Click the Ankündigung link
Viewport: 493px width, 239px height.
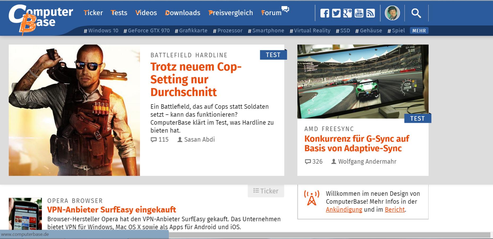point(344,210)
